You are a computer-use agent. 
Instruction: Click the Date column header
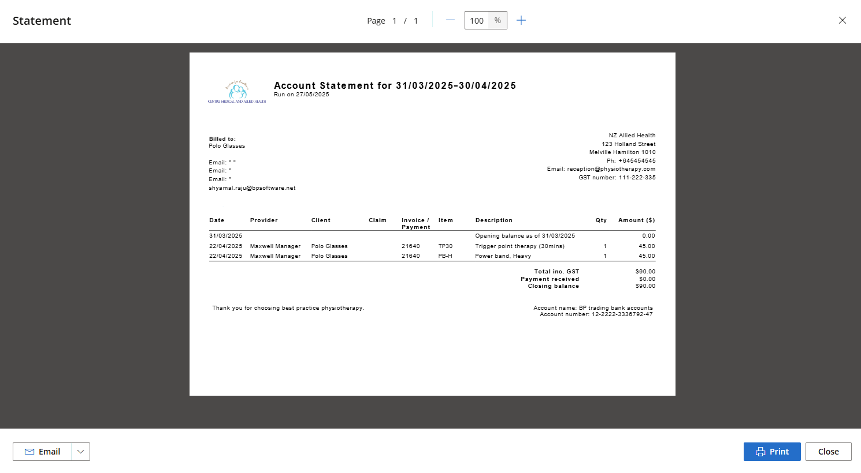coord(217,220)
